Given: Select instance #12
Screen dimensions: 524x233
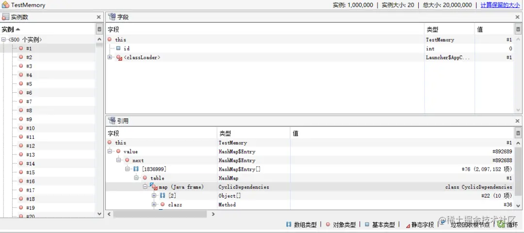Looking at the screenshot, I should coord(30,146).
